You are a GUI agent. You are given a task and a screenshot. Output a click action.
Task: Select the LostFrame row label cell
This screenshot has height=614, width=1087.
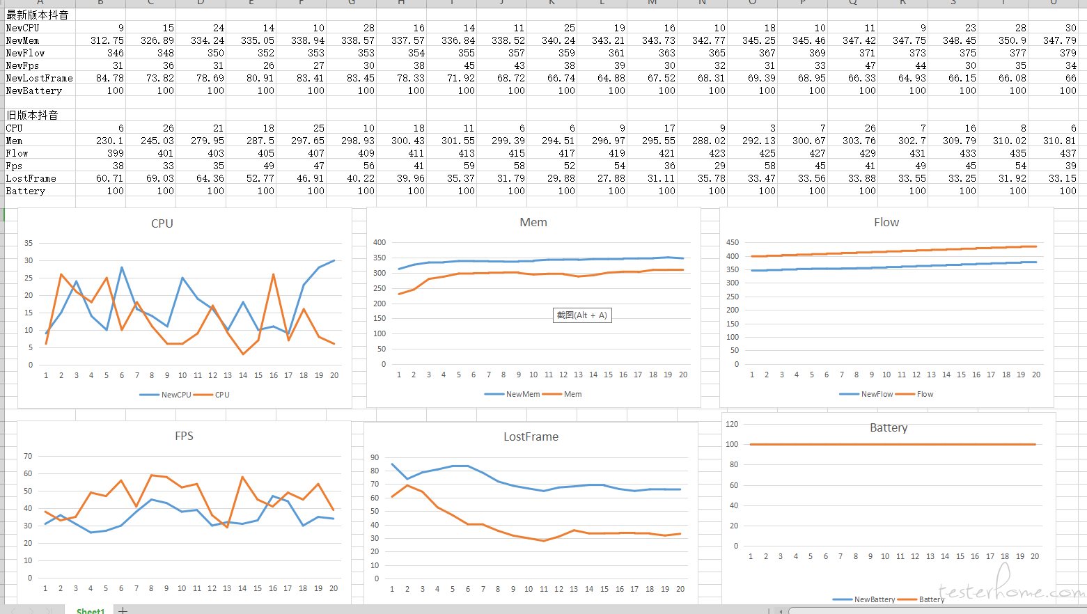pos(40,178)
